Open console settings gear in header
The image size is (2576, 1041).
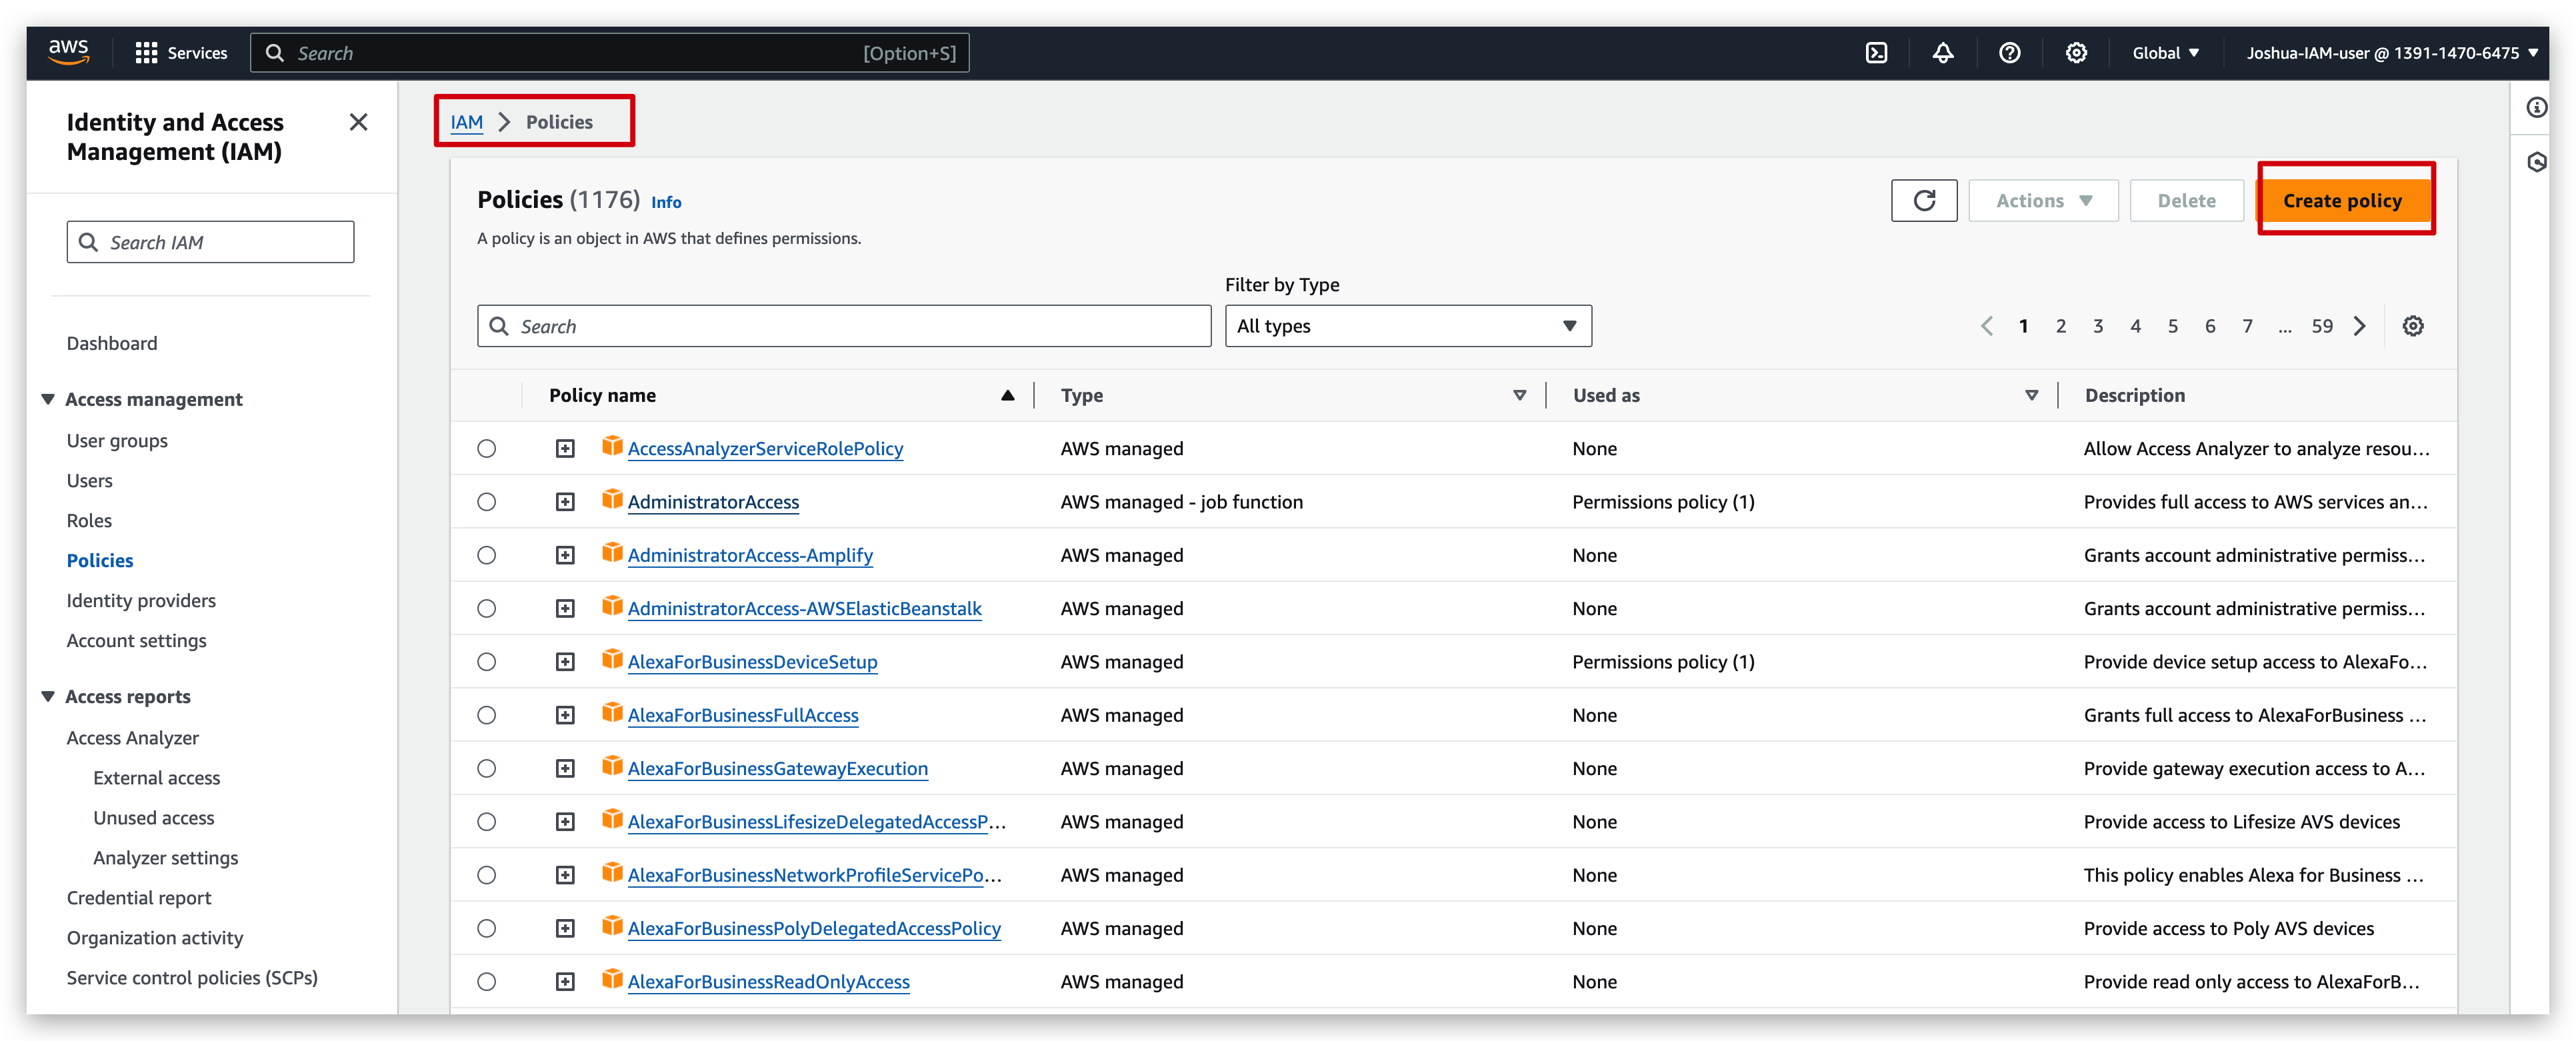[2076, 53]
